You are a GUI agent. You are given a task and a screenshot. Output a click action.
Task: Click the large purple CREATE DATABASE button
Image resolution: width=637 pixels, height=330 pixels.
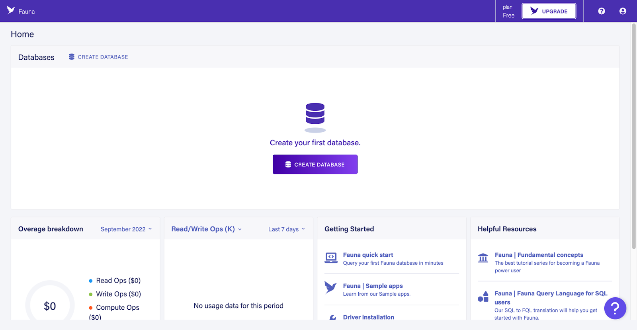tap(315, 164)
